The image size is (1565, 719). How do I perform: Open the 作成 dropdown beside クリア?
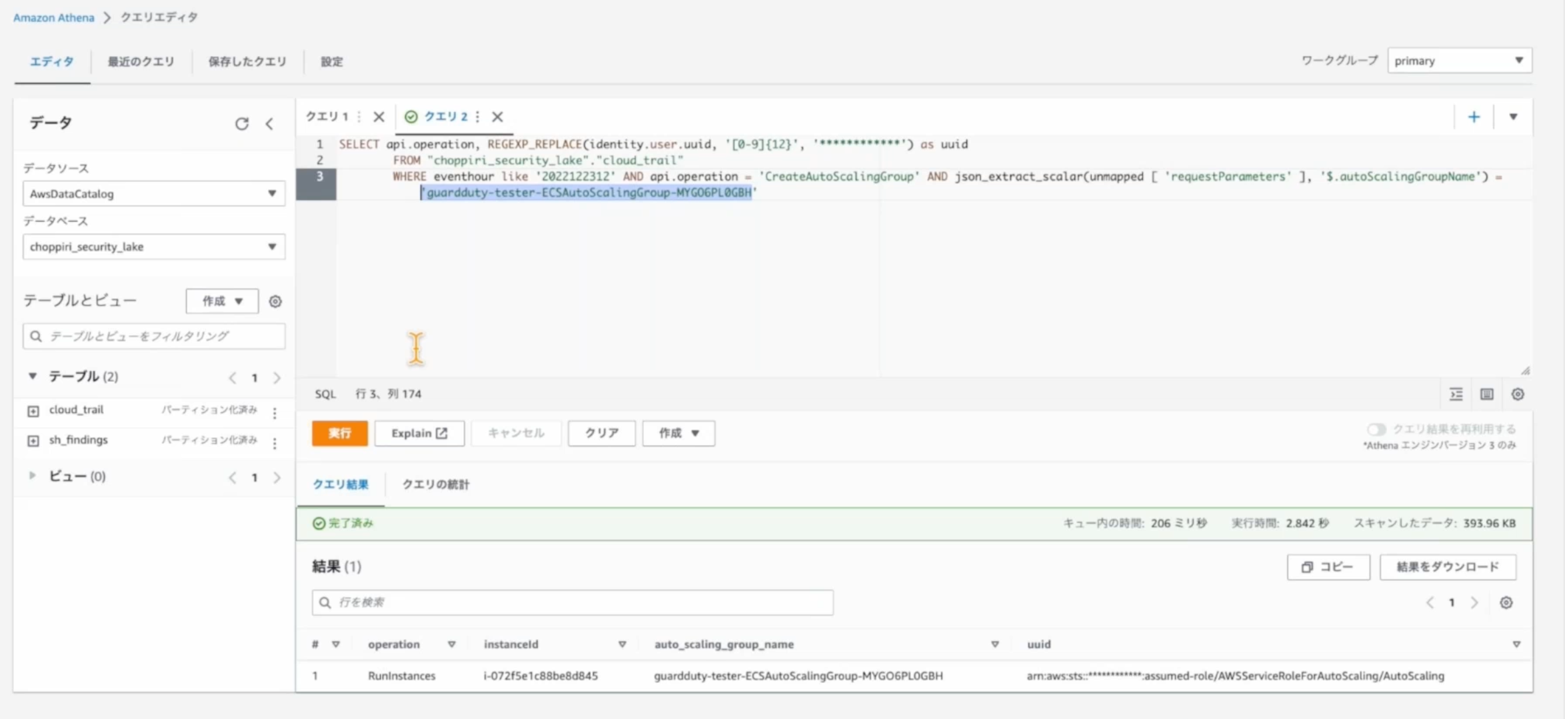[679, 433]
